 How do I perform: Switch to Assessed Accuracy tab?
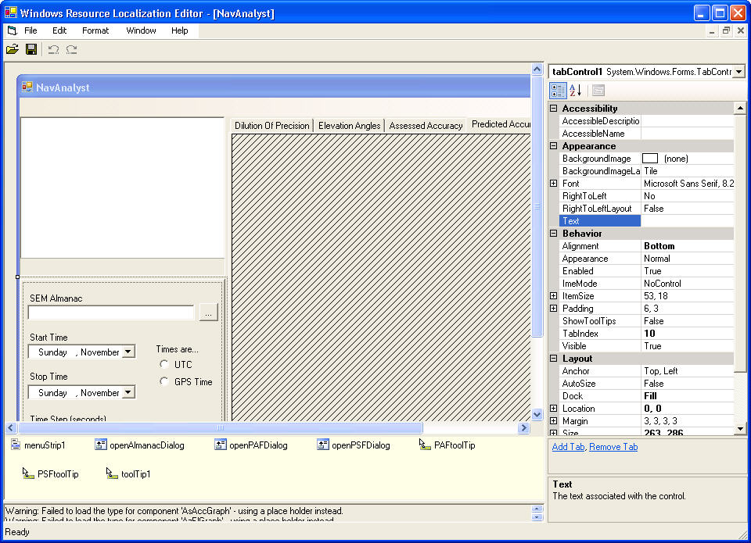pyautogui.click(x=426, y=126)
